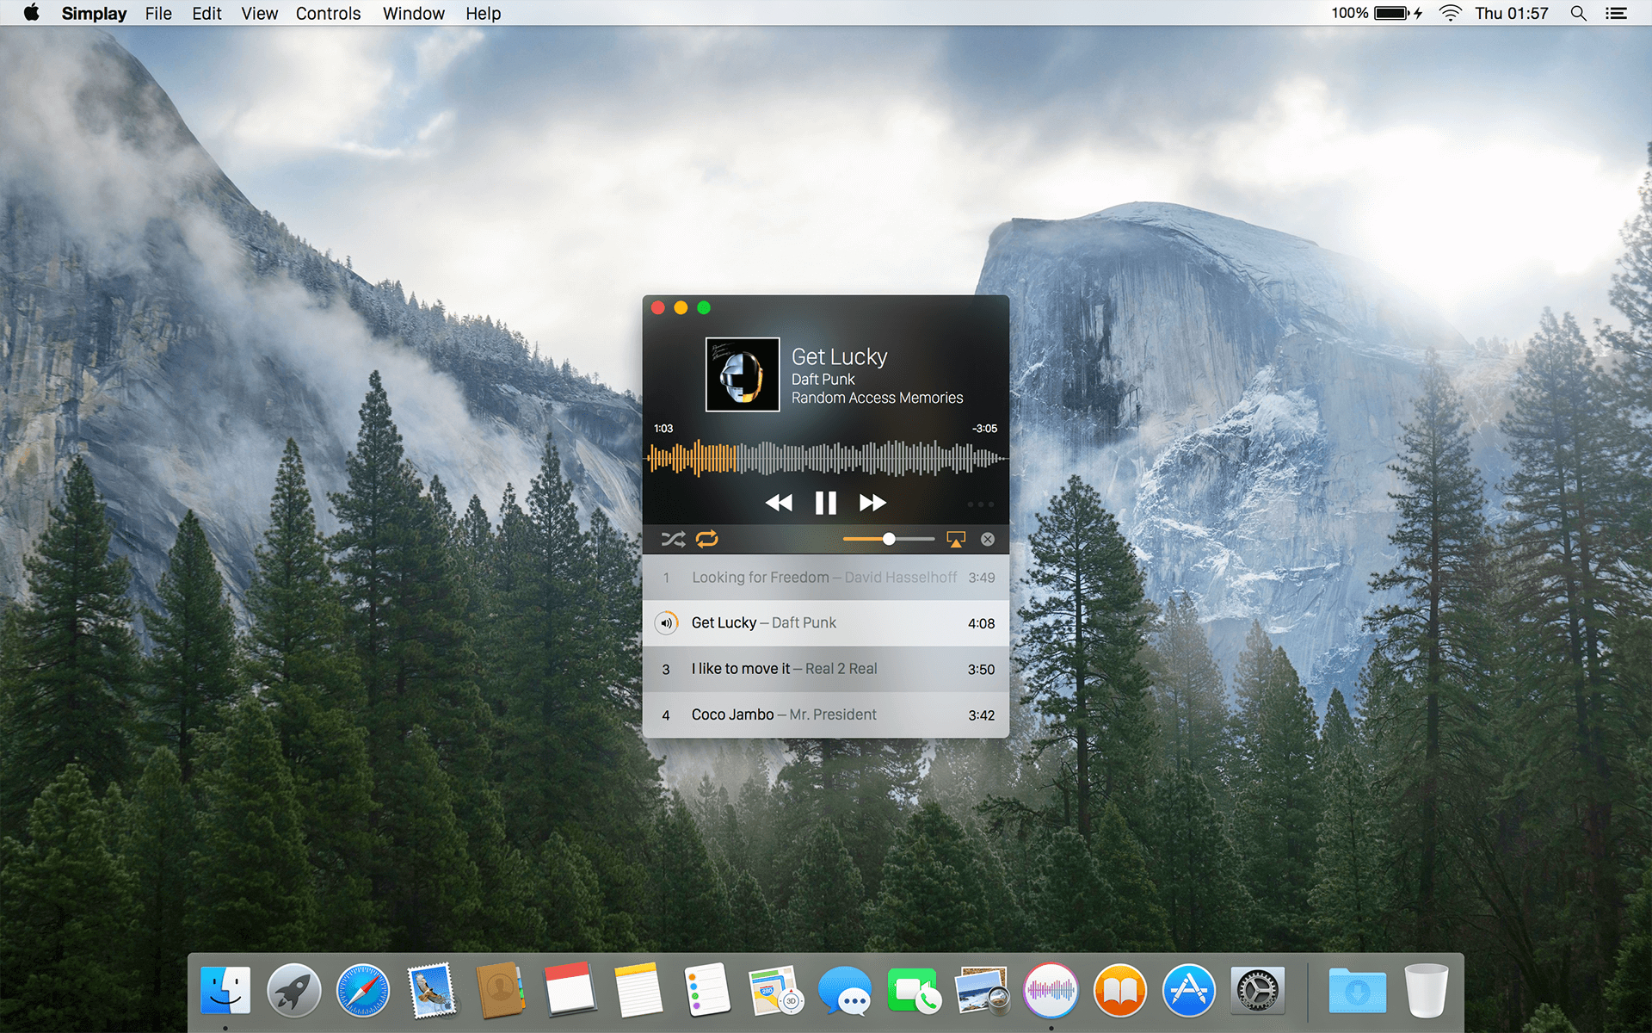This screenshot has height=1033, width=1652.
Task: Click the Wi-Fi status icon
Action: (1451, 13)
